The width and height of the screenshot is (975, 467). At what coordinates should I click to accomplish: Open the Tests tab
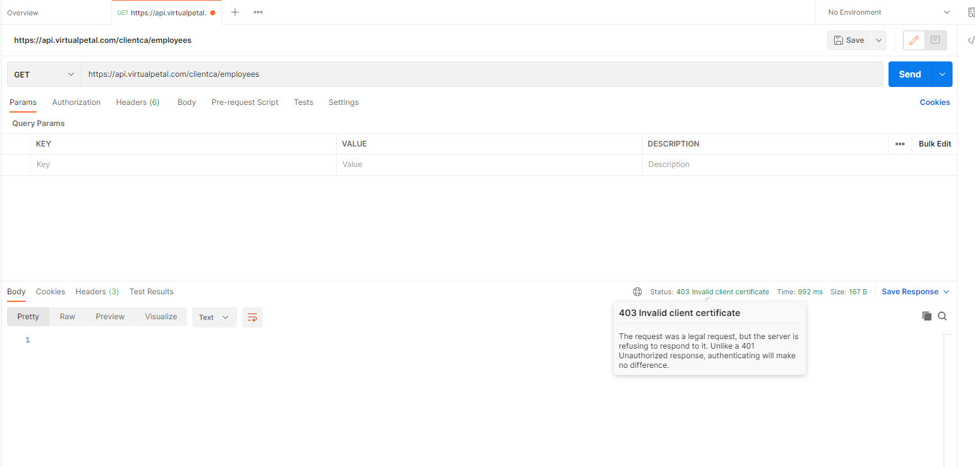304,102
